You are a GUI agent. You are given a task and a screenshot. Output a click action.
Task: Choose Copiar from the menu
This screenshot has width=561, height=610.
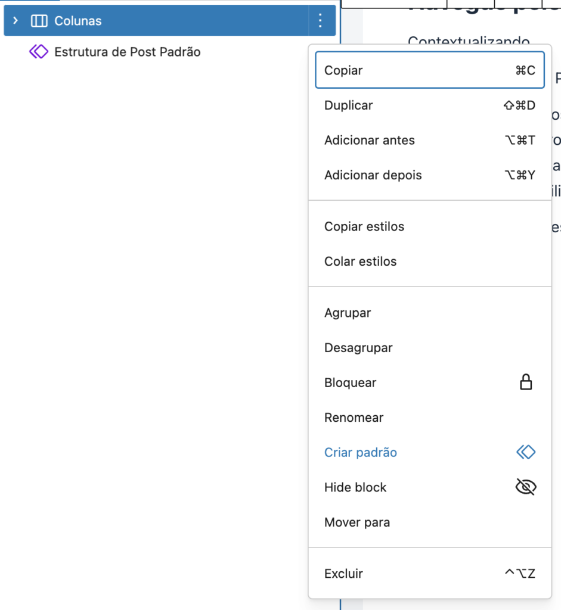[x=430, y=70]
